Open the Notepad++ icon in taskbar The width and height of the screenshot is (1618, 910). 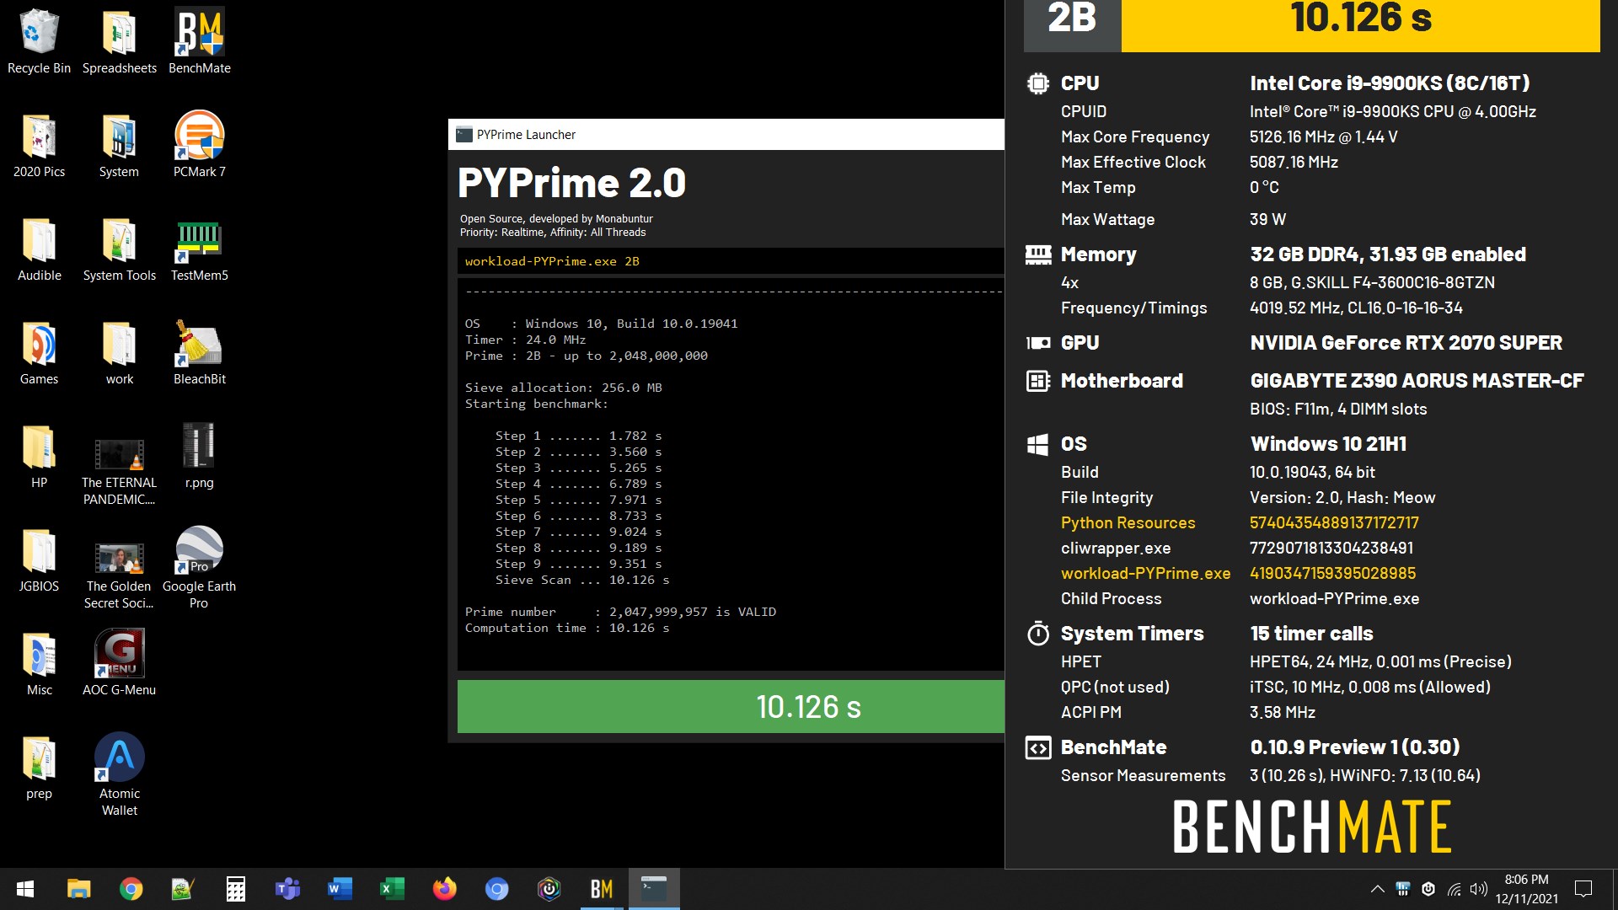tap(183, 889)
